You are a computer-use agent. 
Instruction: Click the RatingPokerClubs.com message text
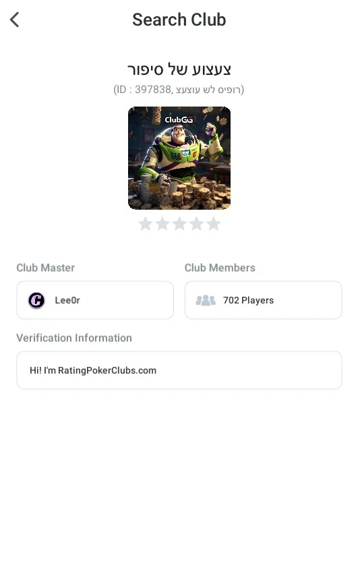93,370
